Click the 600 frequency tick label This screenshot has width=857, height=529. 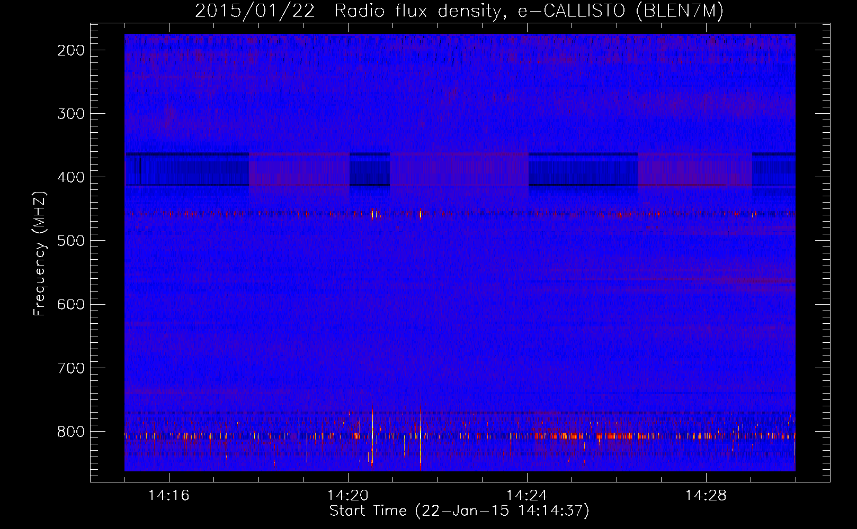click(x=70, y=304)
